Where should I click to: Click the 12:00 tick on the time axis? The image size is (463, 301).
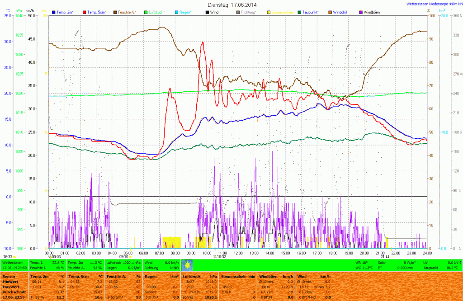pos(238,253)
